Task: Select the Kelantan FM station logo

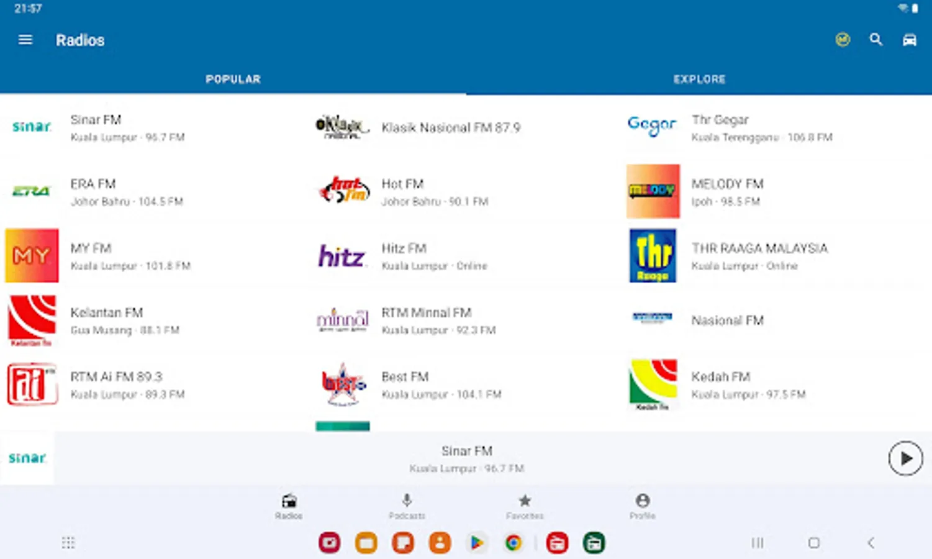Action: pos(32,320)
